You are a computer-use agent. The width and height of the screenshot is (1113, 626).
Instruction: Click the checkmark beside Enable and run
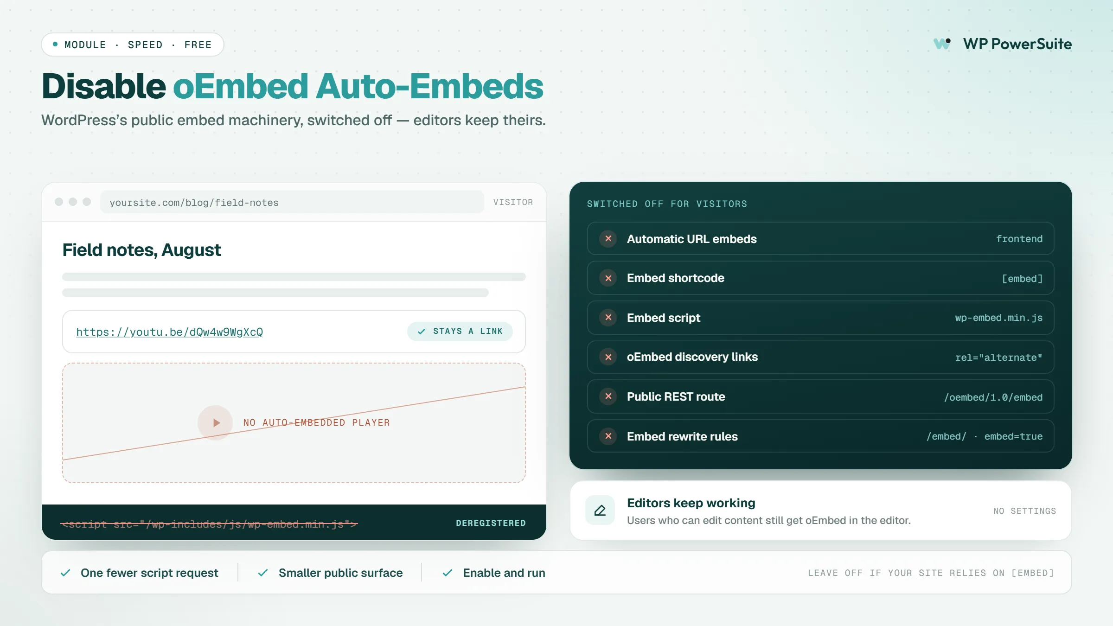point(448,573)
